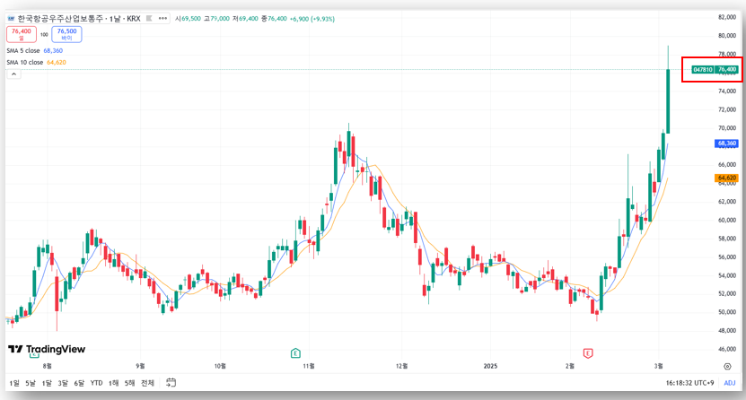Select the 6달 time range
The width and height of the screenshot is (746, 400).
point(79,383)
